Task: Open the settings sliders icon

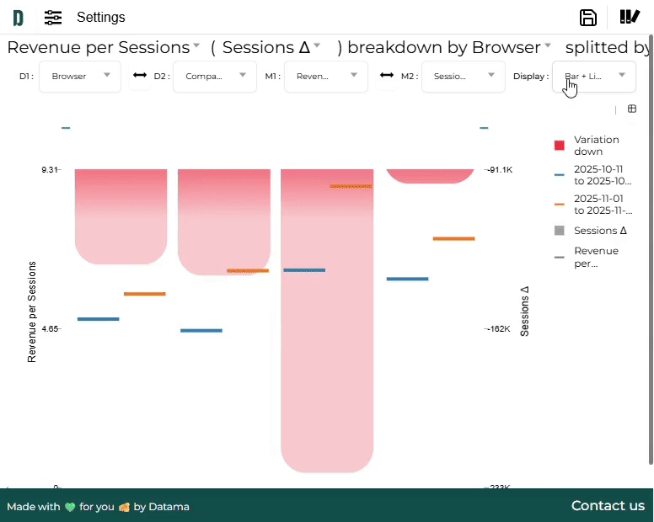Action: (53, 18)
